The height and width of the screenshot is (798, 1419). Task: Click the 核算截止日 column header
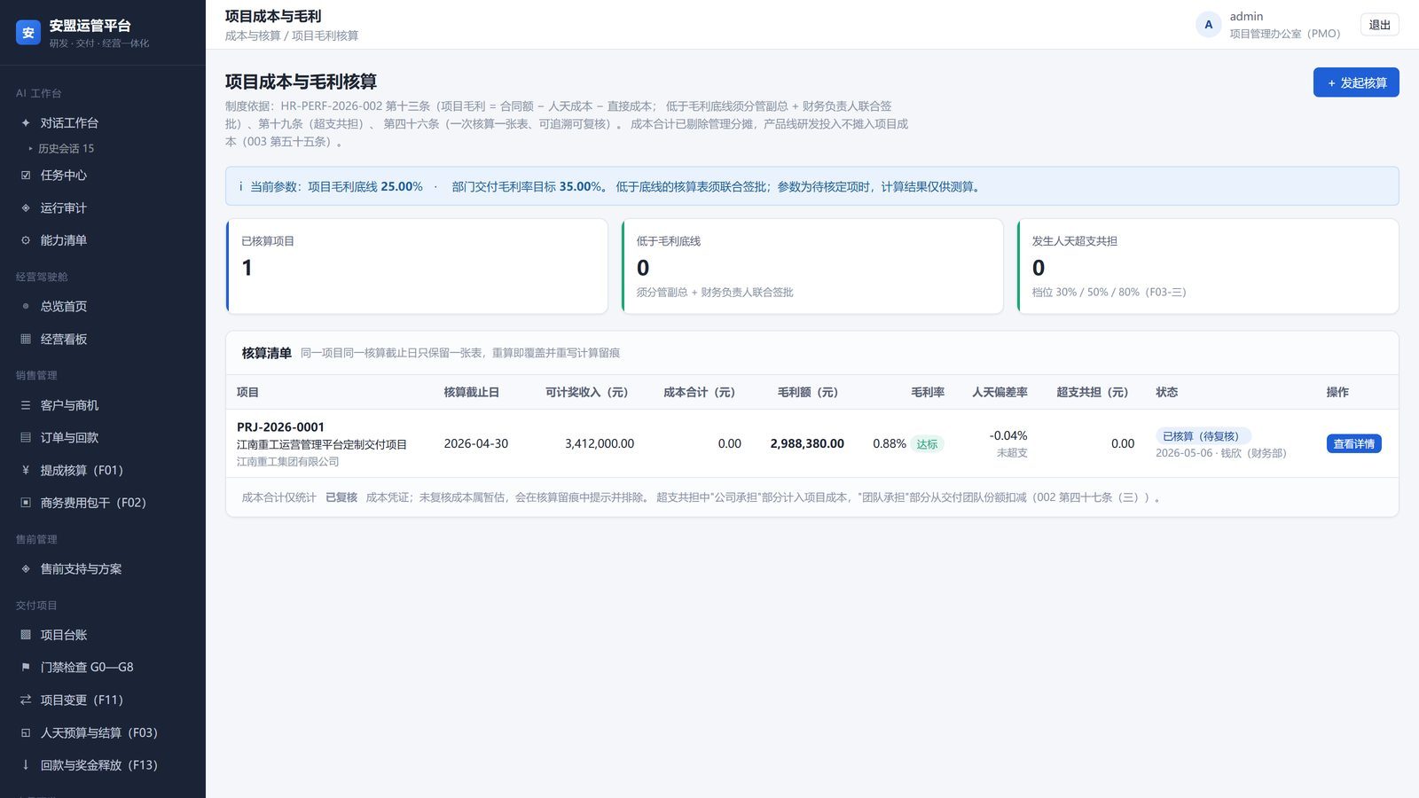pos(471,392)
